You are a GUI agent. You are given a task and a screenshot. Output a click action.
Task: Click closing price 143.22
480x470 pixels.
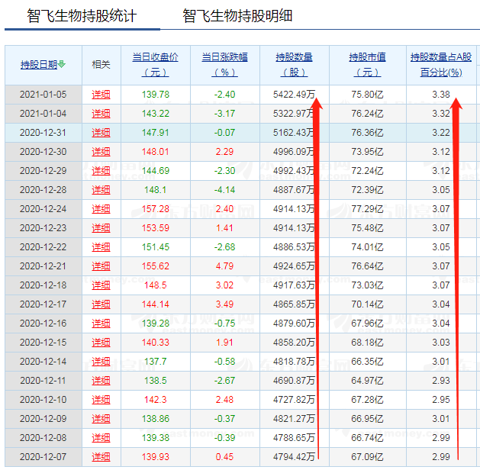(156, 114)
